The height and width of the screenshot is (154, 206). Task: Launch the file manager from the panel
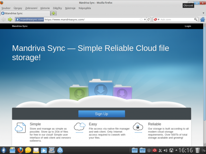coord(13,150)
